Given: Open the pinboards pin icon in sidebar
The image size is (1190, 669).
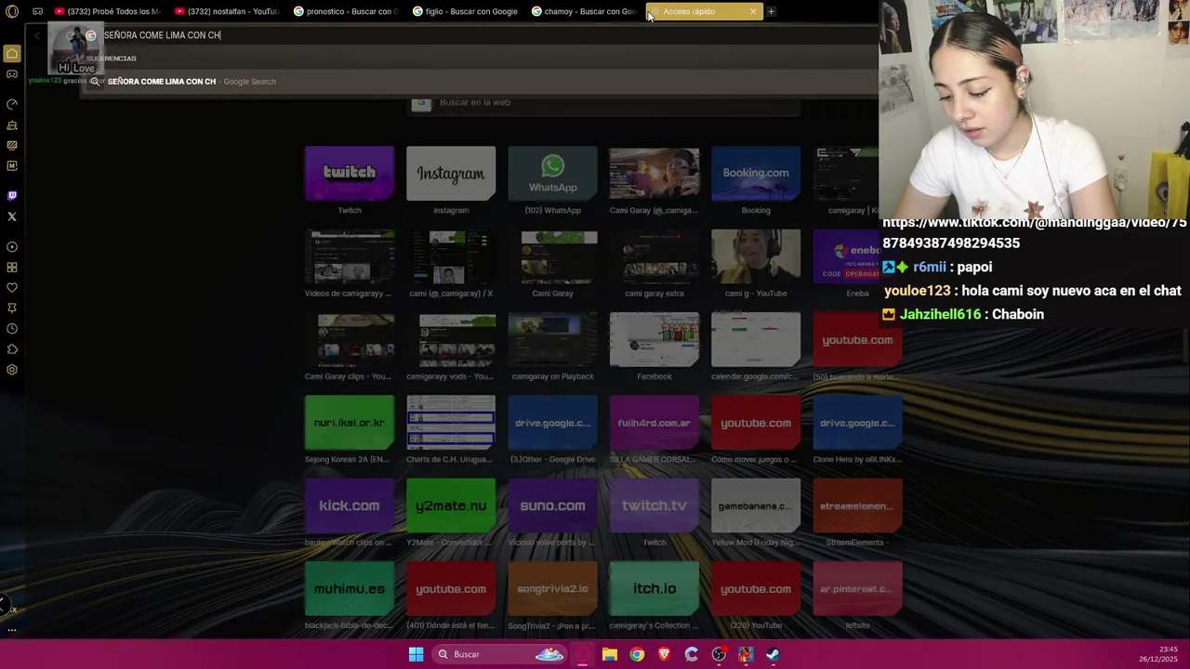Looking at the screenshot, I should [12, 308].
